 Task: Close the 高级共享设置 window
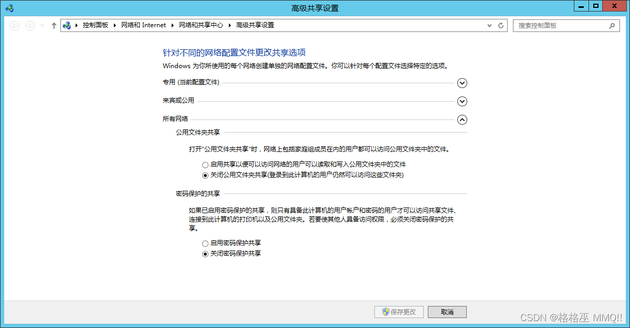(615, 6)
